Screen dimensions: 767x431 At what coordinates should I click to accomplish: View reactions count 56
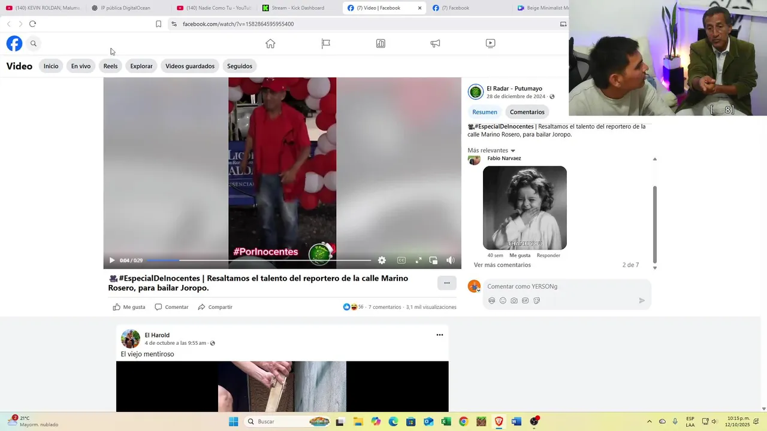(354, 307)
